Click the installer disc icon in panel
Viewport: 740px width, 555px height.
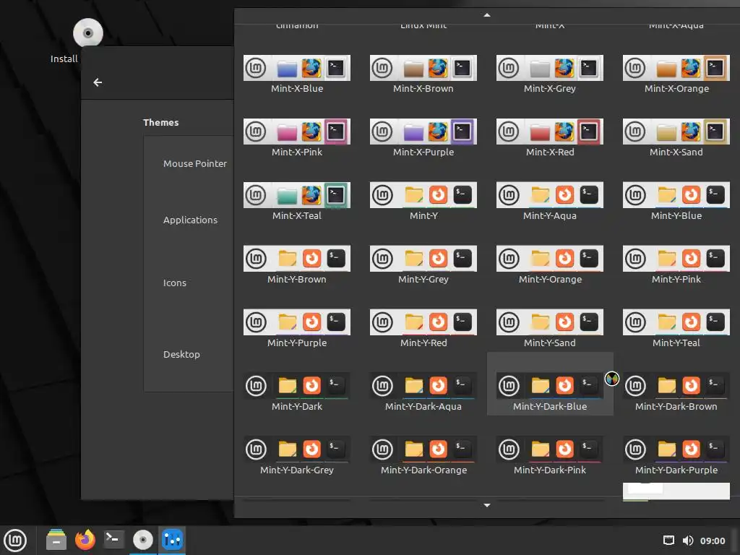coord(143,539)
